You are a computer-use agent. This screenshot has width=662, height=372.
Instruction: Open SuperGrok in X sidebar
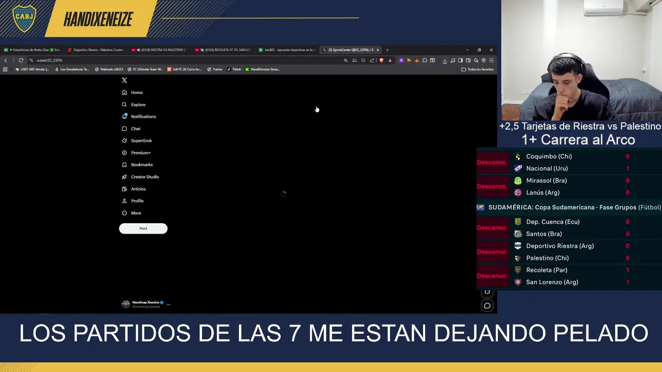coord(137,141)
